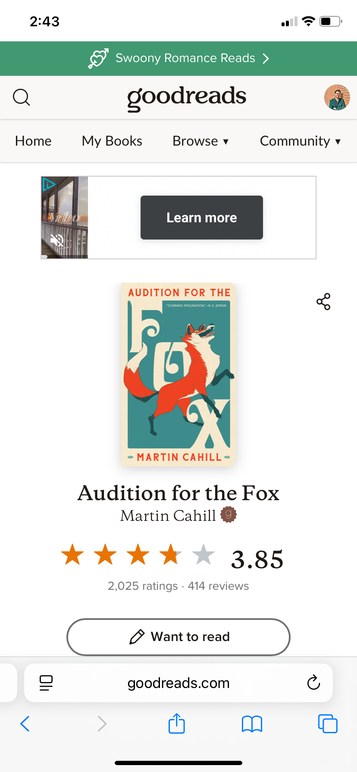Viewport: 357px width, 772px height.
Task: Open Safari page settings icon
Action: (x=46, y=682)
